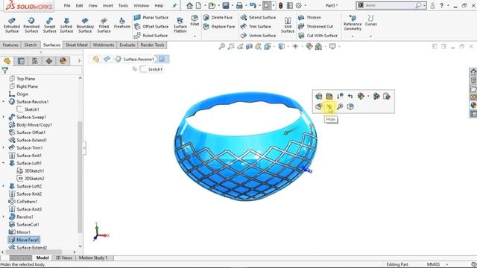Click the Replace Face command
The height and width of the screenshot is (268, 477).
(219, 27)
